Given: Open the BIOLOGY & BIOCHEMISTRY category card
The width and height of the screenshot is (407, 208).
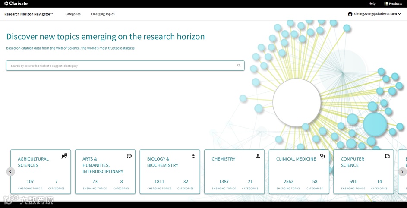Looking at the screenshot, I should (x=170, y=172).
